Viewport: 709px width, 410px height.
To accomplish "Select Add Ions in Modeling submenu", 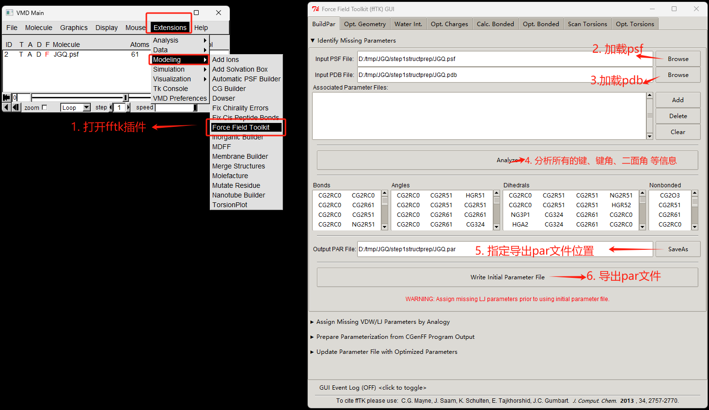I will pyautogui.click(x=246, y=60).
